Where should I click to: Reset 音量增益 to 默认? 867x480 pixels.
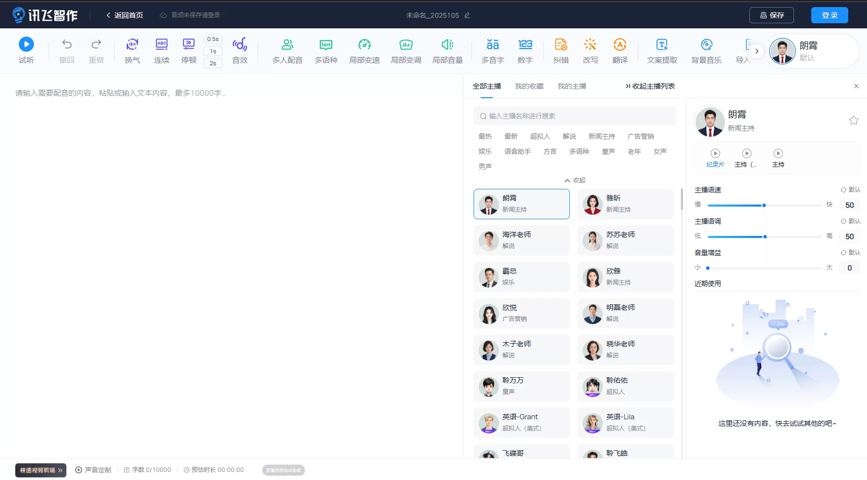pos(851,253)
